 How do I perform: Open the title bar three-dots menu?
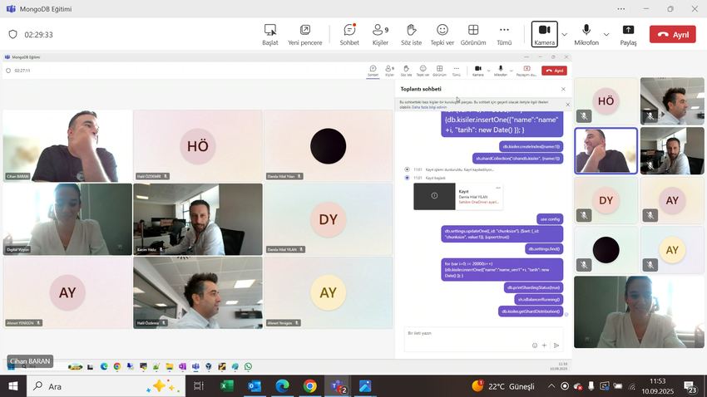(620, 9)
